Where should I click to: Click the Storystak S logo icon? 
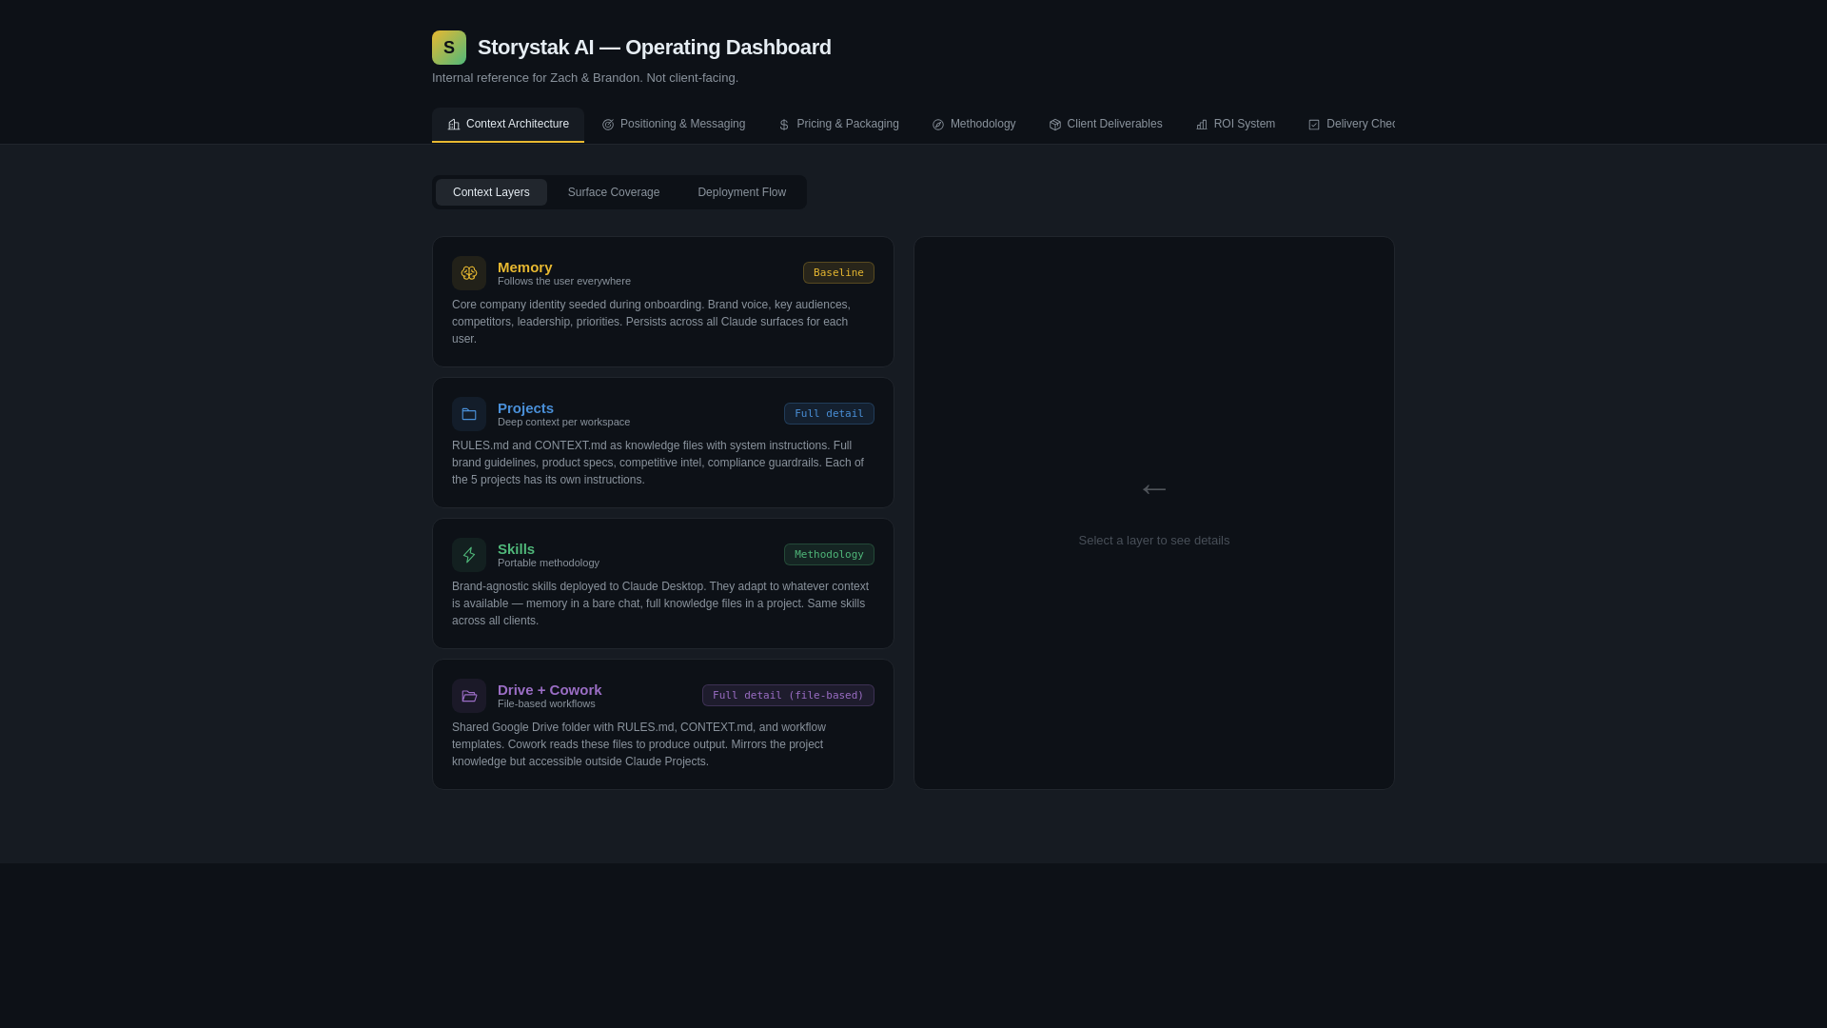coord(449,48)
